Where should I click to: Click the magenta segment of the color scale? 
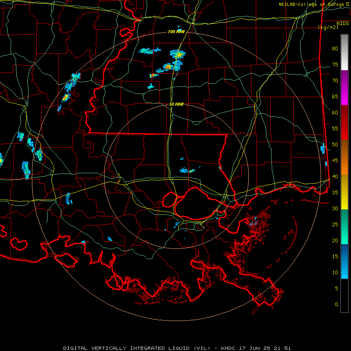point(344,88)
